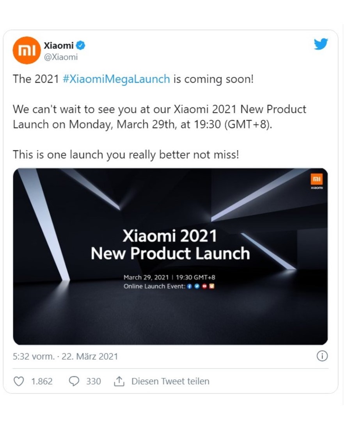Viewport: 346px width, 445px height.
Task: Click the Facebook icon in the banner
Action: 189,286
